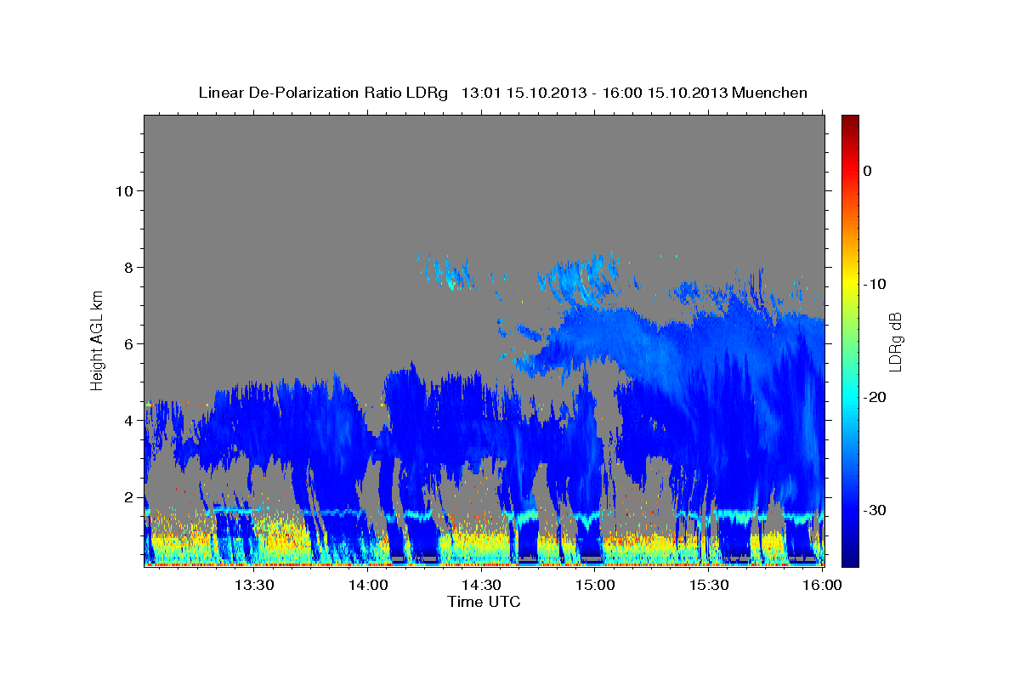Click the '14:00' time tick label

pyautogui.click(x=367, y=586)
